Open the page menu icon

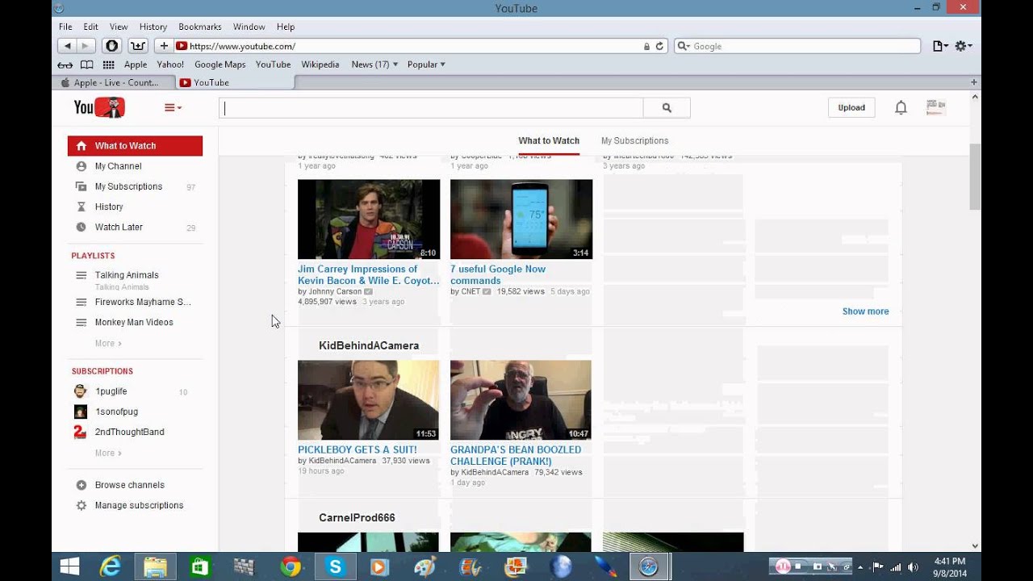point(939,46)
